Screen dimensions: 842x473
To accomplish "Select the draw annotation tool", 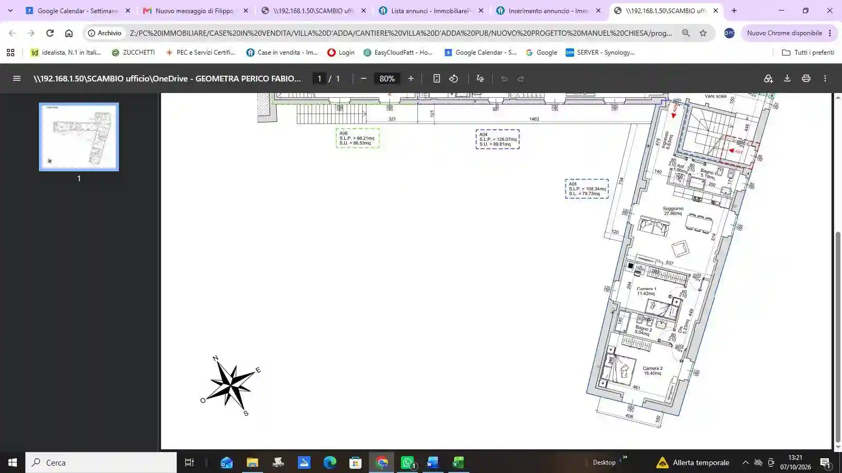I will (480, 78).
